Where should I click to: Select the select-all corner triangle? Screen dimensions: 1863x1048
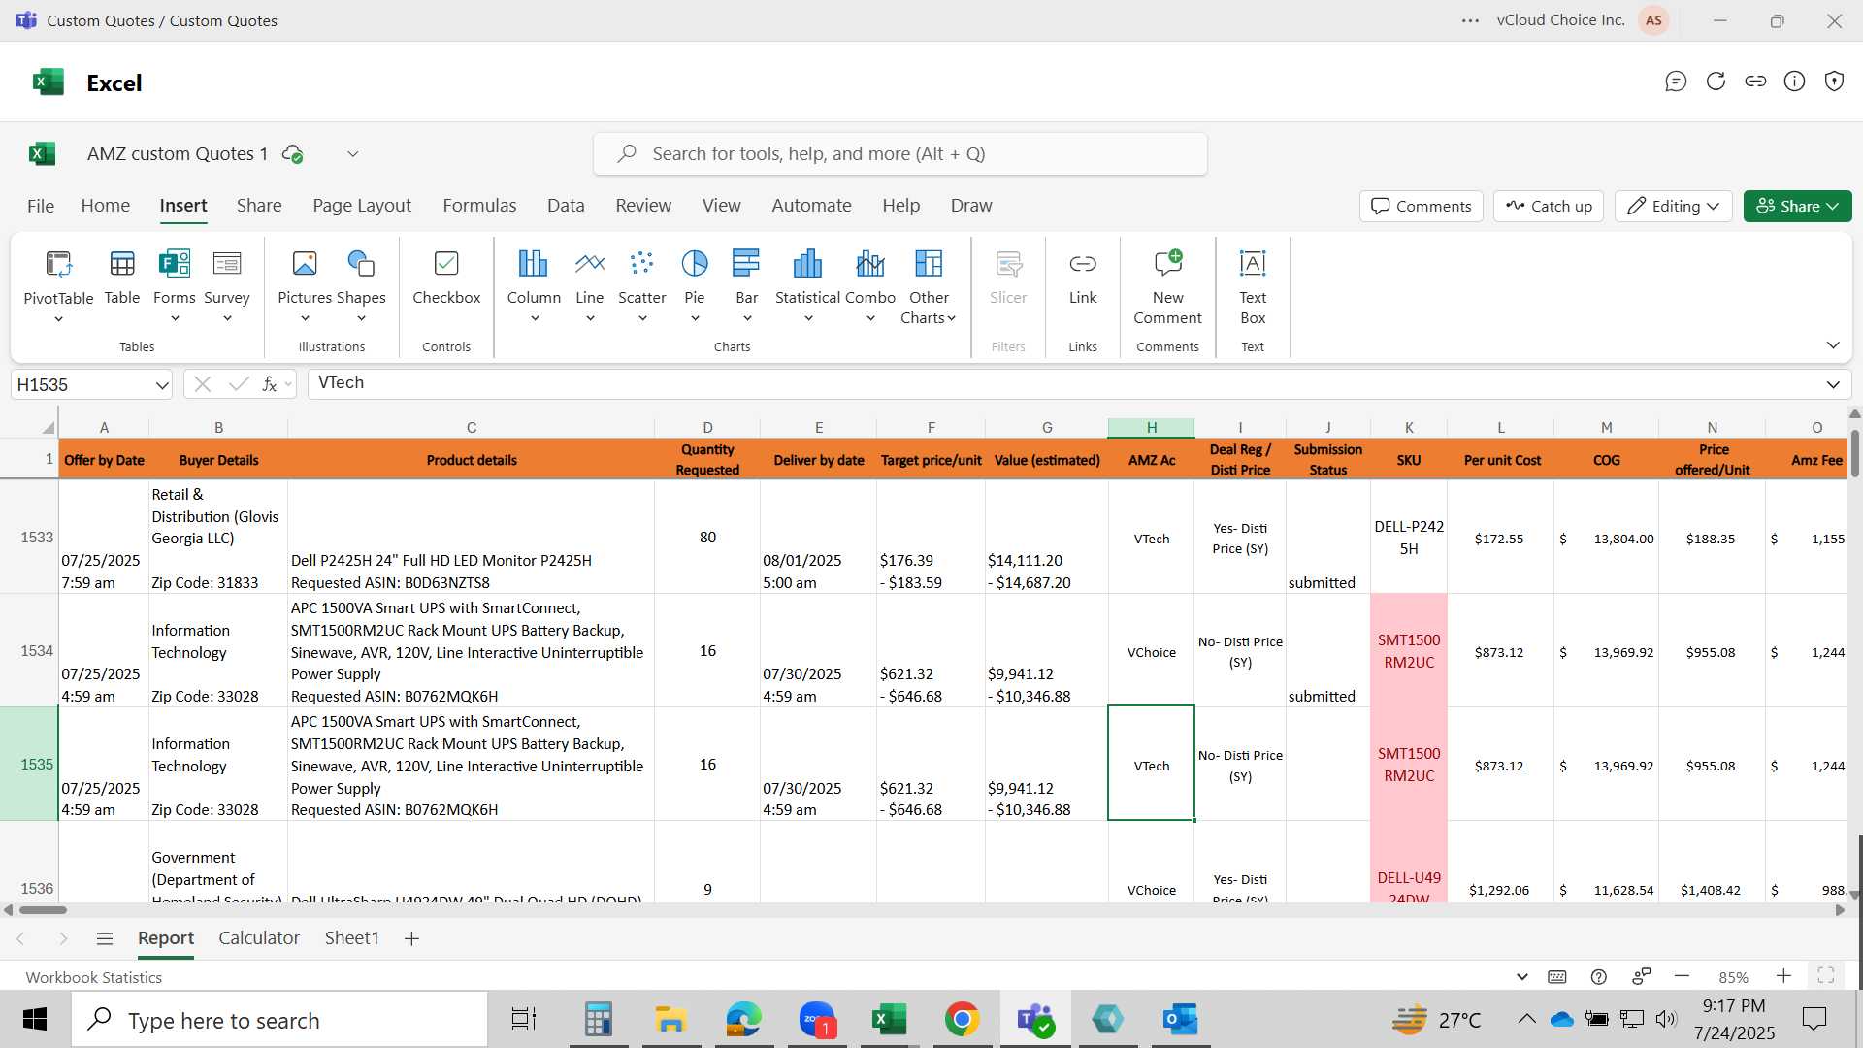[x=47, y=428]
